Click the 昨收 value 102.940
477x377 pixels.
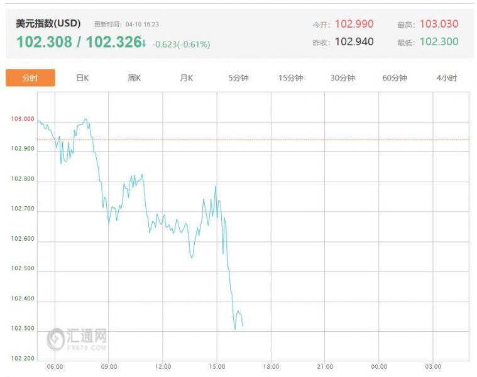(354, 41)
